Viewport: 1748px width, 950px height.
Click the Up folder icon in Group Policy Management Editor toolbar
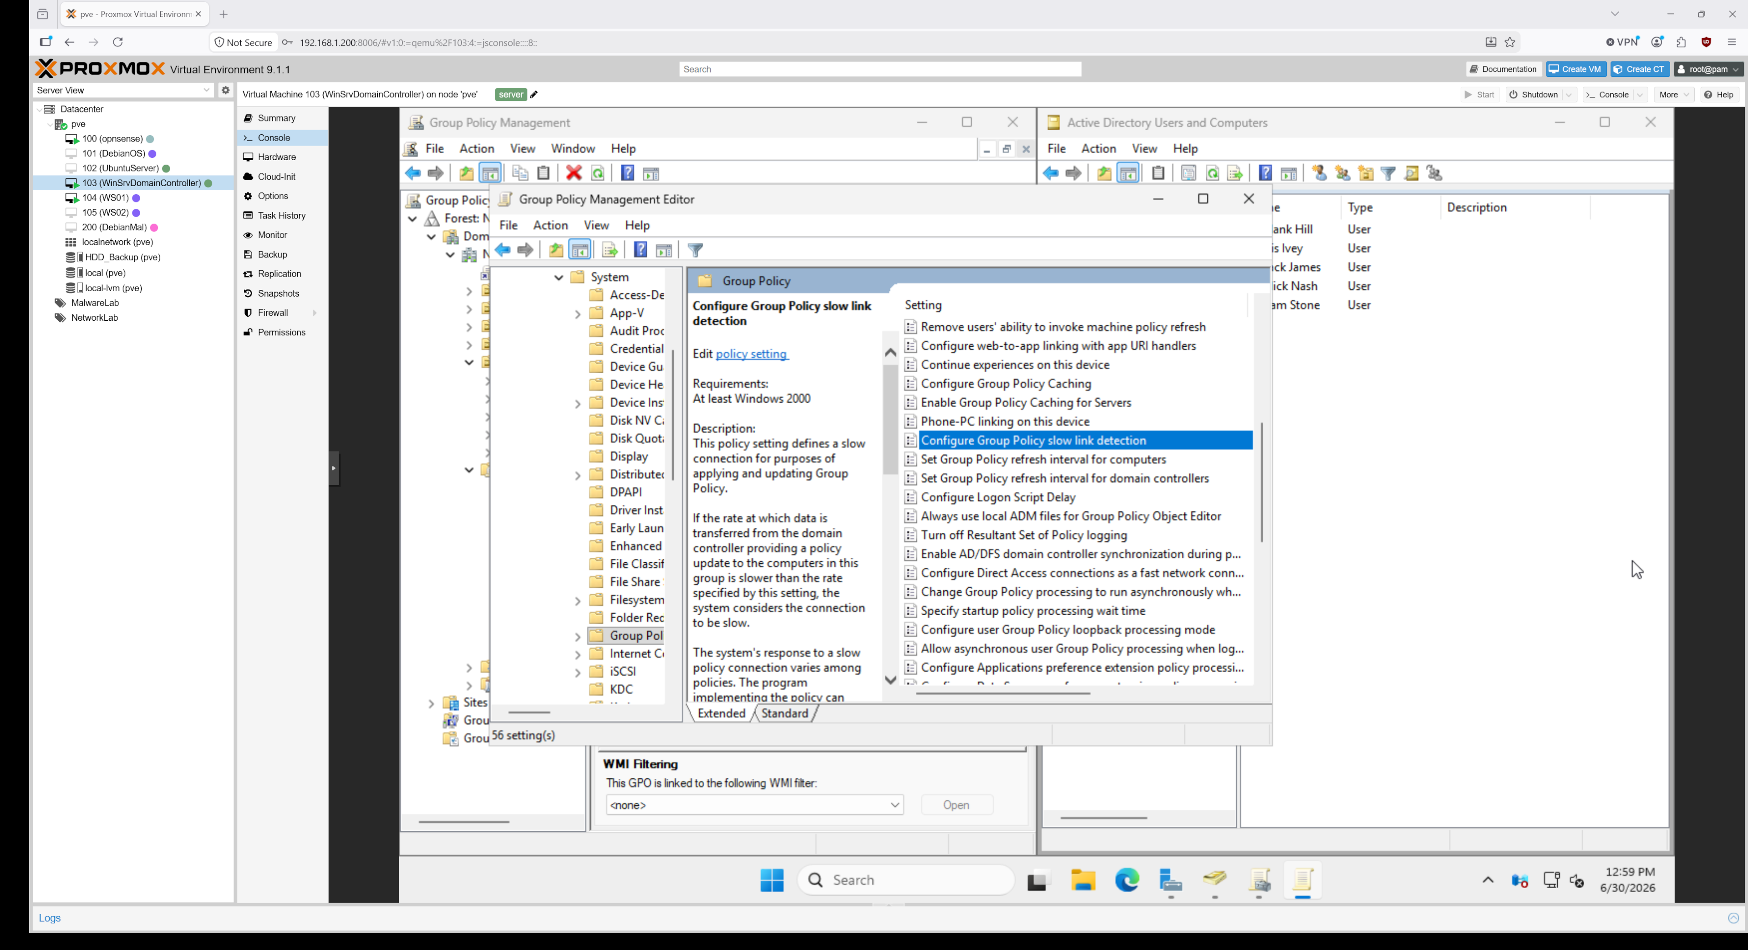556,249
